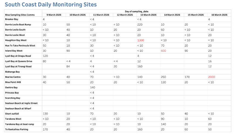The width and height of the screenshot is (234, 135).
Task: Select the red 600 value for Island Bay West
Action: coord(164,51)
